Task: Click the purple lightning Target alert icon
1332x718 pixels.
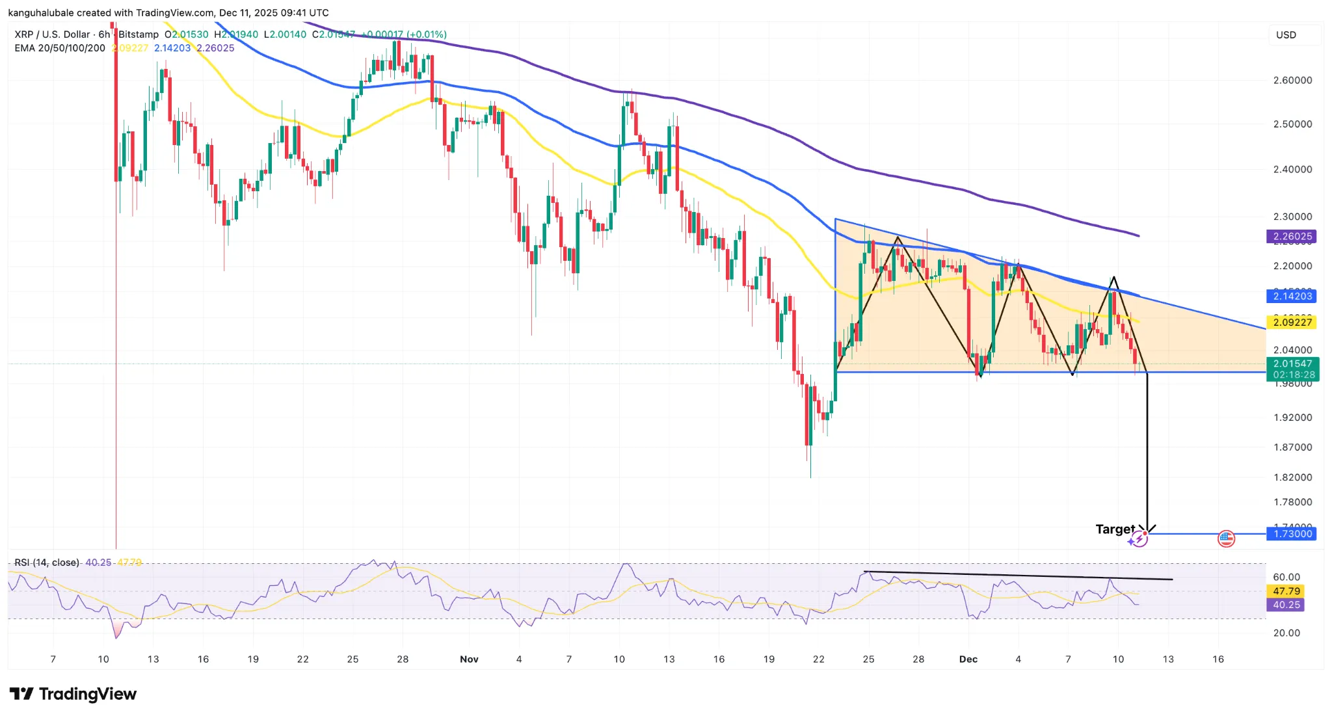Action: coord(1139,538)
